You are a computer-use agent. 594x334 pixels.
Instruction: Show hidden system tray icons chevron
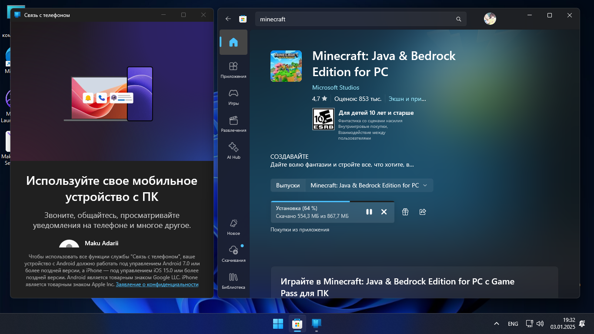click(x=496, y=324)
